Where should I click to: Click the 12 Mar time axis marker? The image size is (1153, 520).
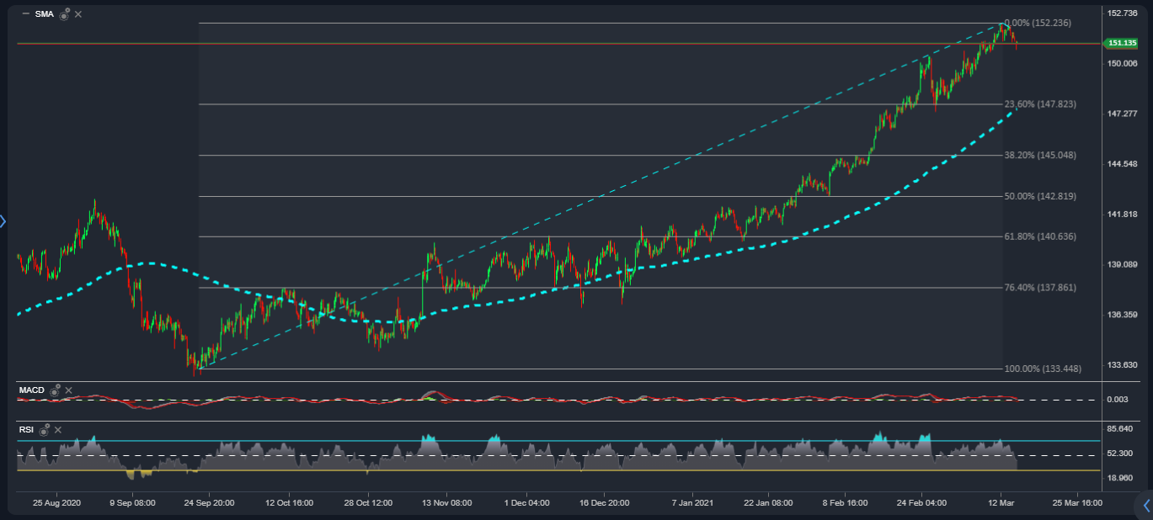tap(1001, 502)
